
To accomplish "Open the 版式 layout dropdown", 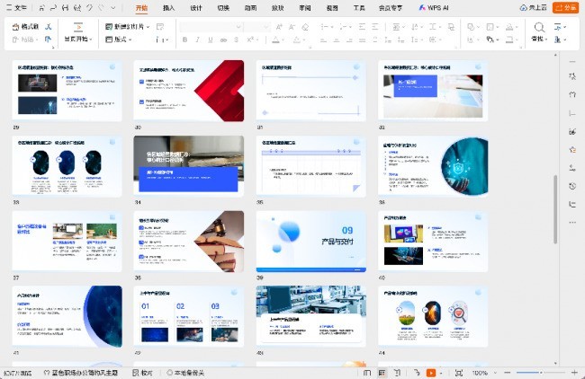I will pyautogui.click(x=119, y=40).
